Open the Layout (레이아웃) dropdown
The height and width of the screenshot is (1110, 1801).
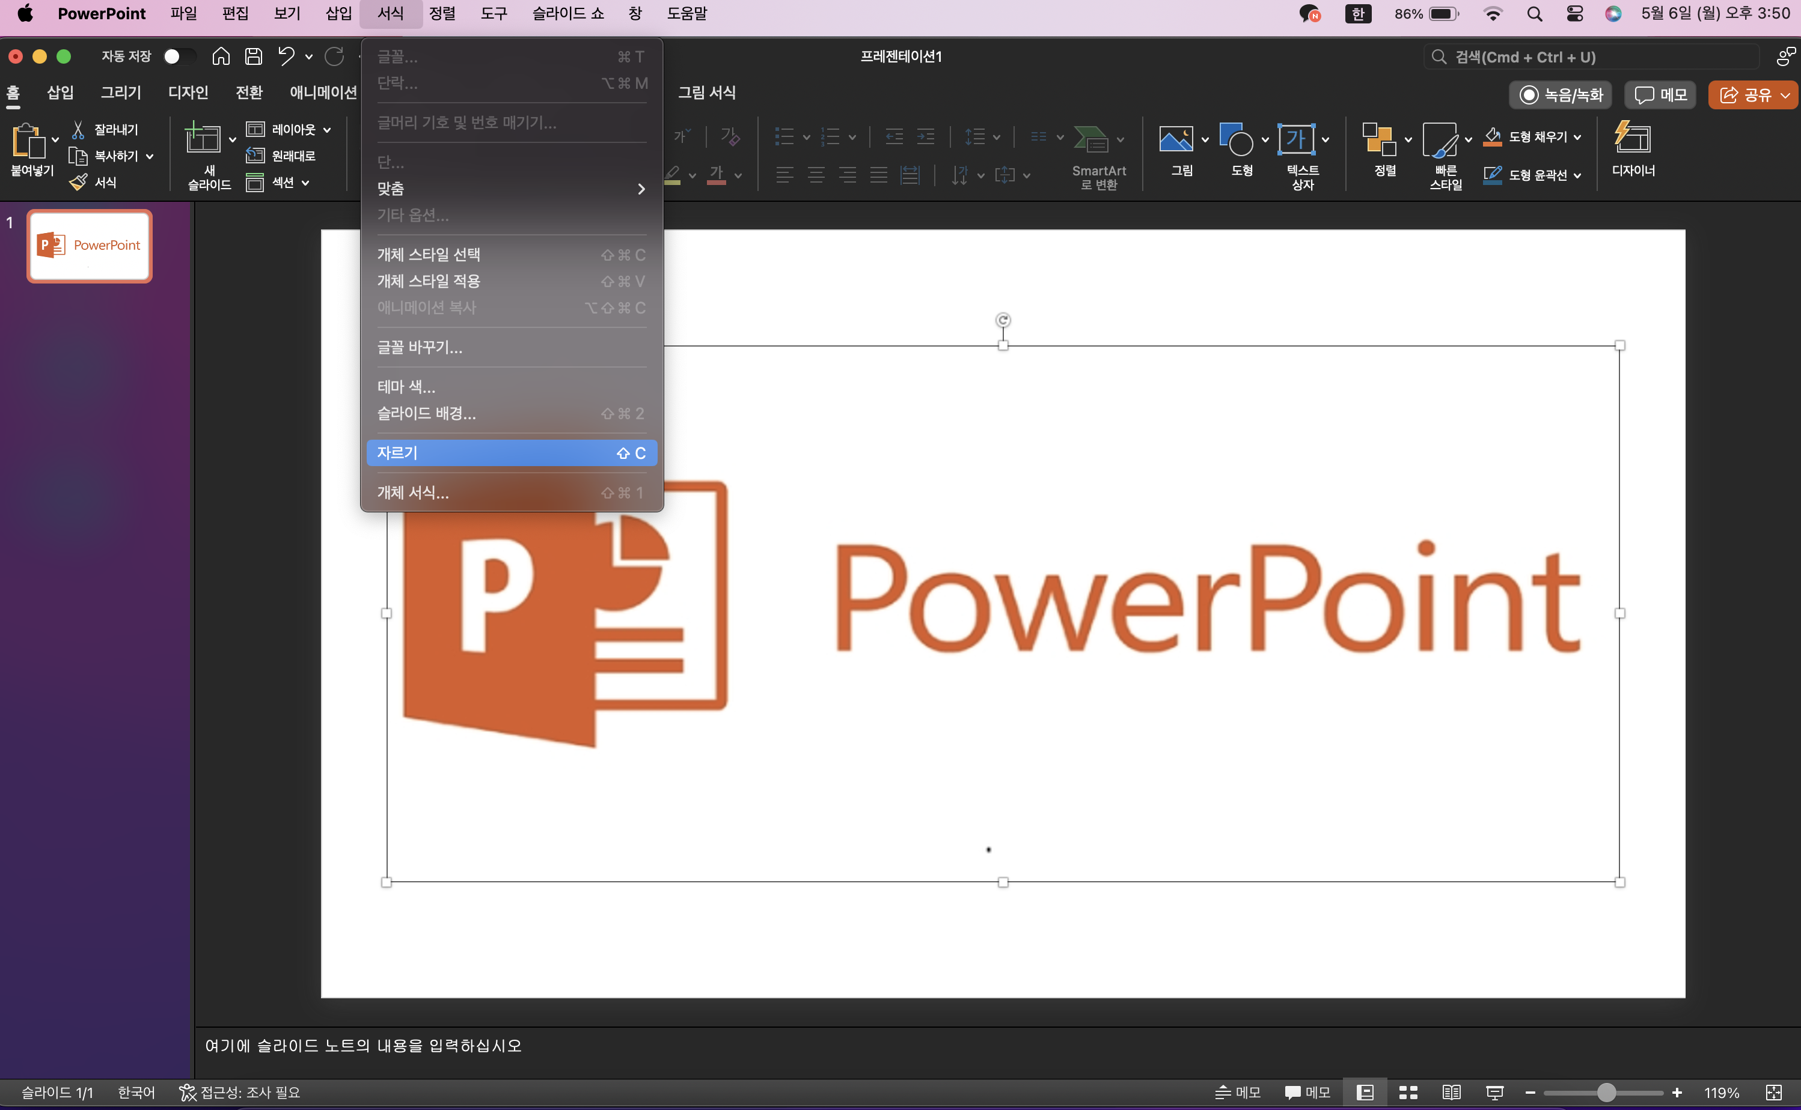288,130
